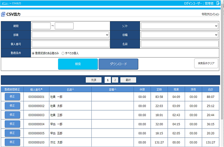The height and width of the screenshot is (147, 224).
Task: Click 修正 for 早出 五郎
Action: pos(12,133)
